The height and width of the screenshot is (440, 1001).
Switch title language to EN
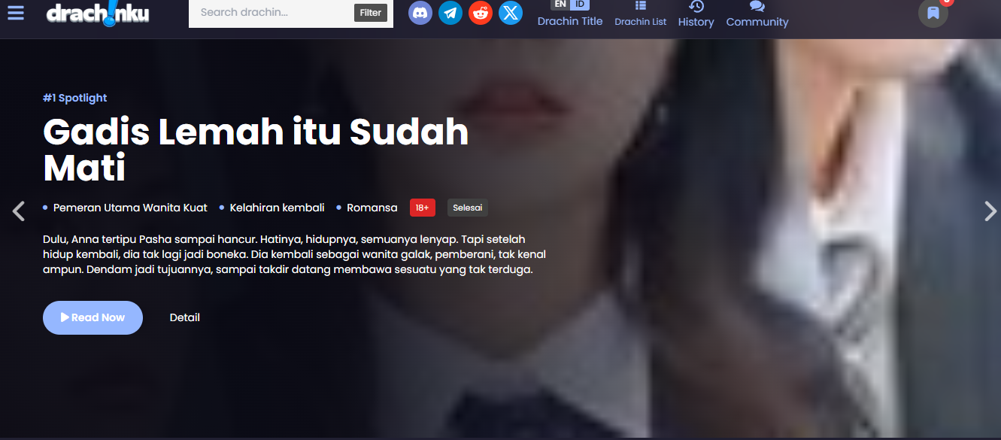pos(560,5)
